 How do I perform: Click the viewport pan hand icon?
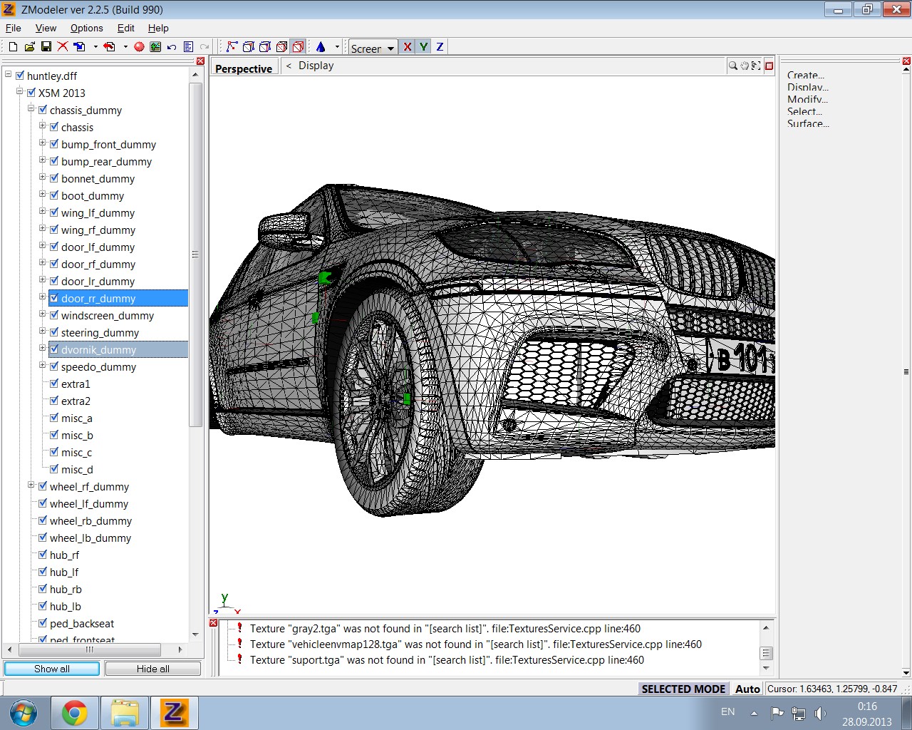point(745,66)
